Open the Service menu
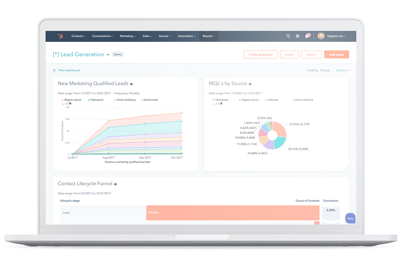The height and width of the screenshot is (267, 398). [x=165, y=36]
